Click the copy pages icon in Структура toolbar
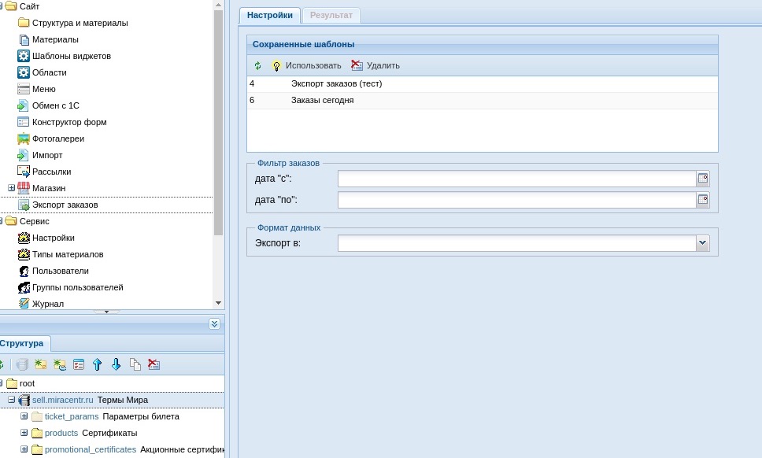The image size is (762, 458). (x=135, y=364)
